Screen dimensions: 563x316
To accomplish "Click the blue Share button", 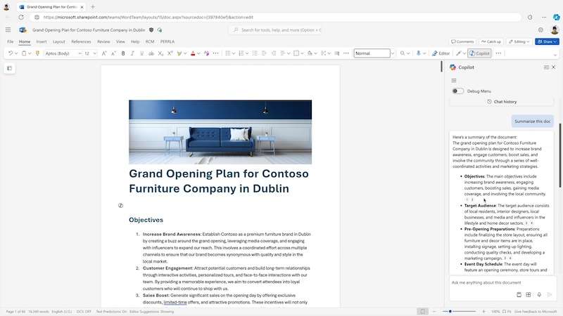I will click(x=547, y=41).
